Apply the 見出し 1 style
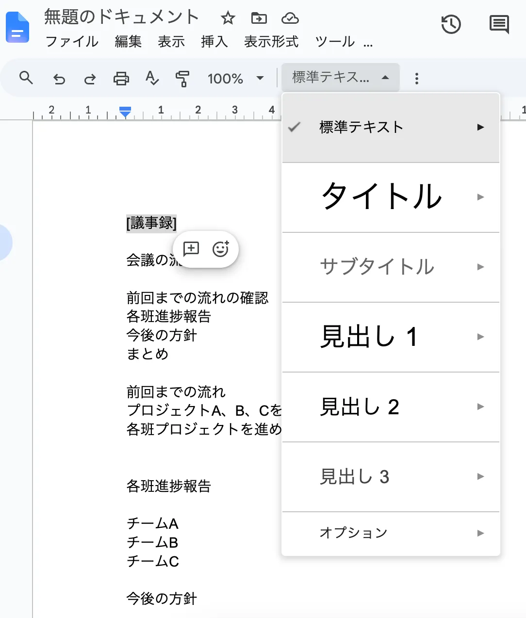The width and height of the screenshot is (526, 618). click(x=391, y=337)
